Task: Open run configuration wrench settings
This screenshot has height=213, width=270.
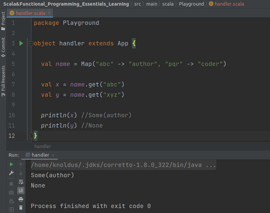Action: tap(11, 173)
